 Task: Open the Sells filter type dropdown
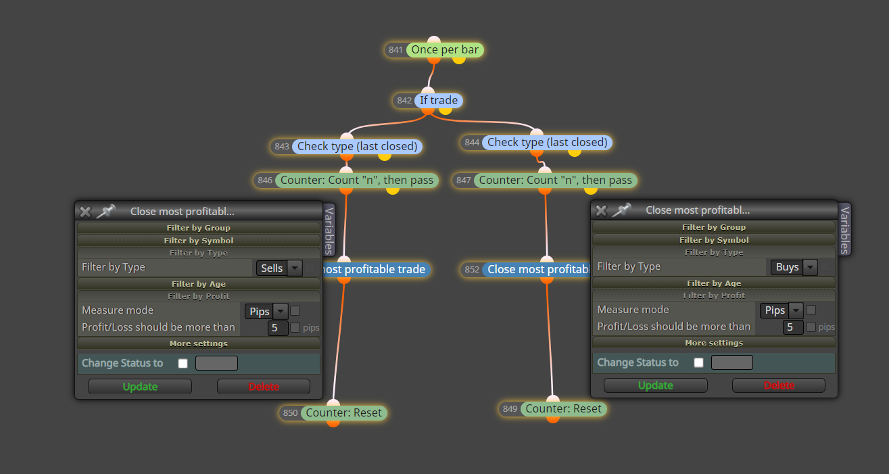(279, 268)
